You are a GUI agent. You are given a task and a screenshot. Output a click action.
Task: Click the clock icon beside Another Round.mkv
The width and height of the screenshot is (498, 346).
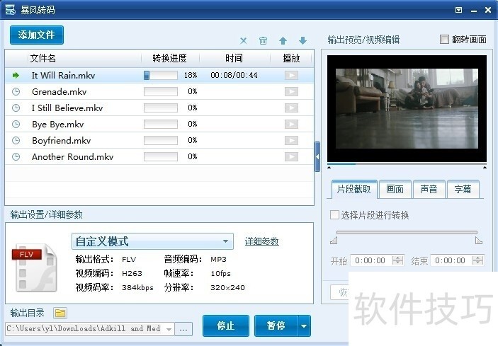(x=16, y=156)
